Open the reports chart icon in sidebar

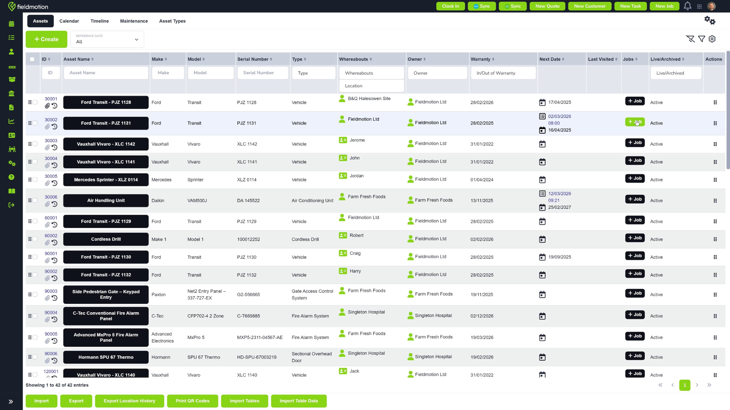(11, 121)
